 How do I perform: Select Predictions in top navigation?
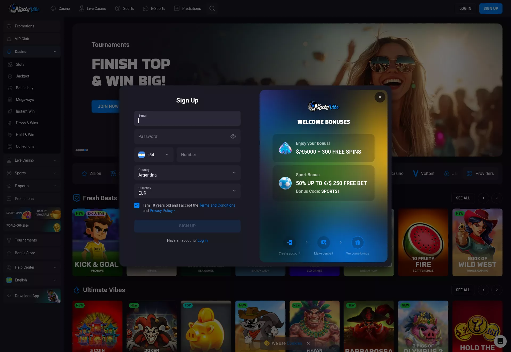tap(188, 9)
